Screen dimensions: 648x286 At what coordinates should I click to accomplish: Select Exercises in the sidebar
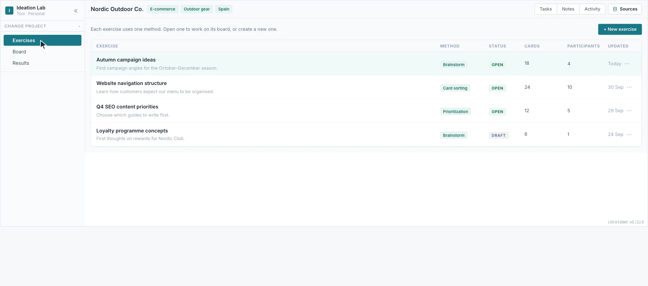pyautogui.click(x=42, y=40)
